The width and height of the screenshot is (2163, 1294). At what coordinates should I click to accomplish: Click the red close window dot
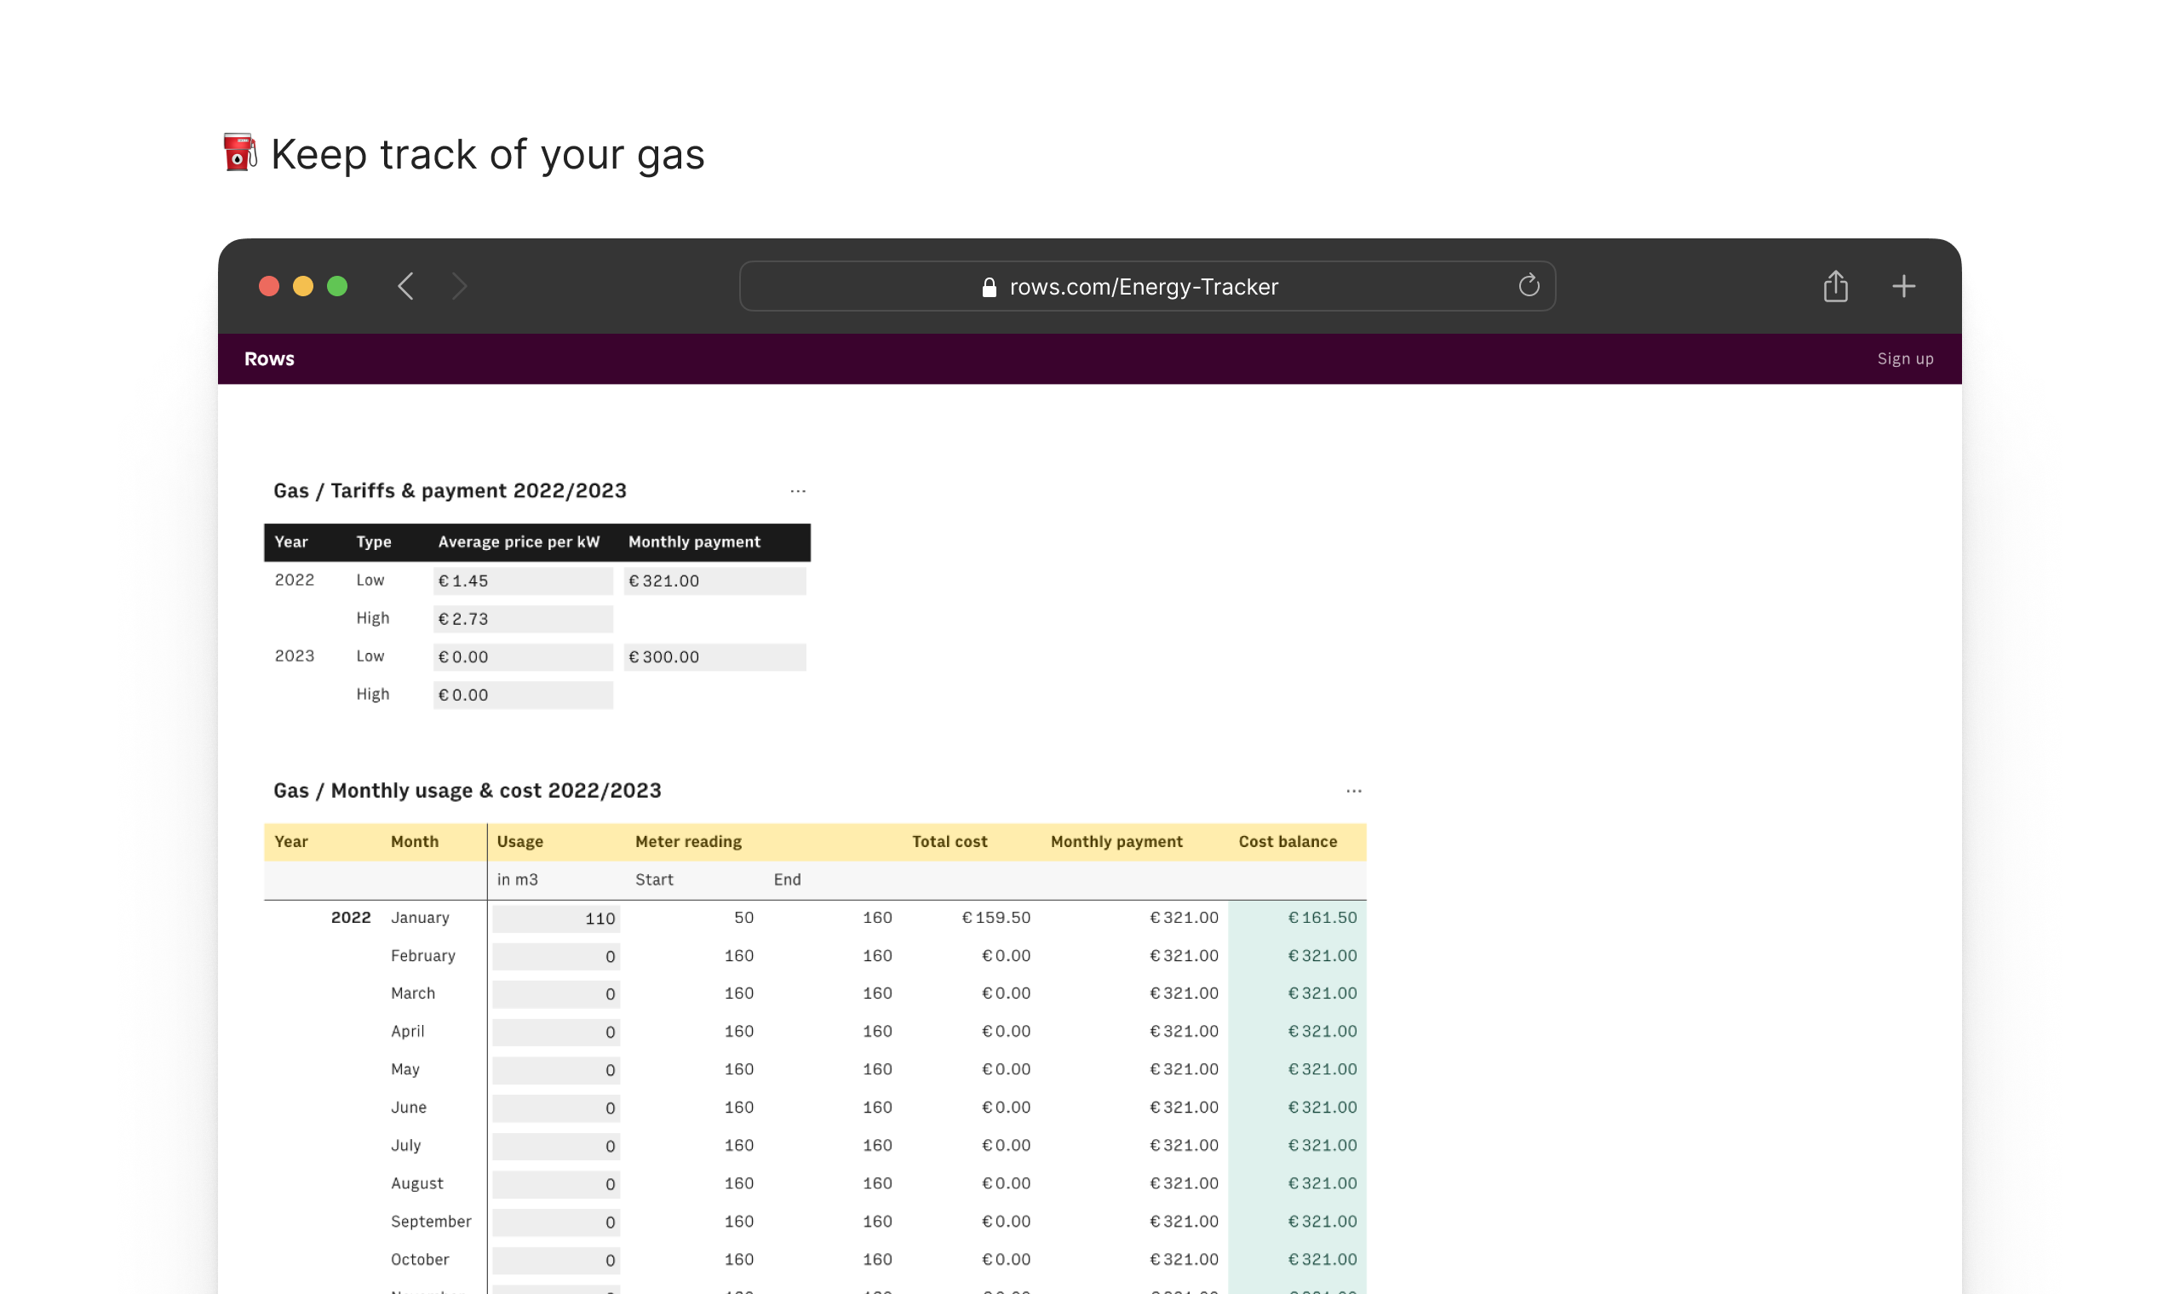coord(268,286)
